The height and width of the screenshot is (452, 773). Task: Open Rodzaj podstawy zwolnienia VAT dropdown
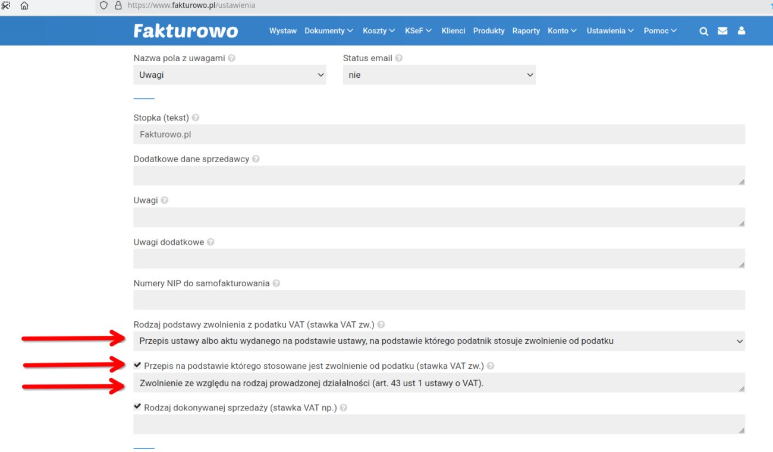tap(439, 341)
